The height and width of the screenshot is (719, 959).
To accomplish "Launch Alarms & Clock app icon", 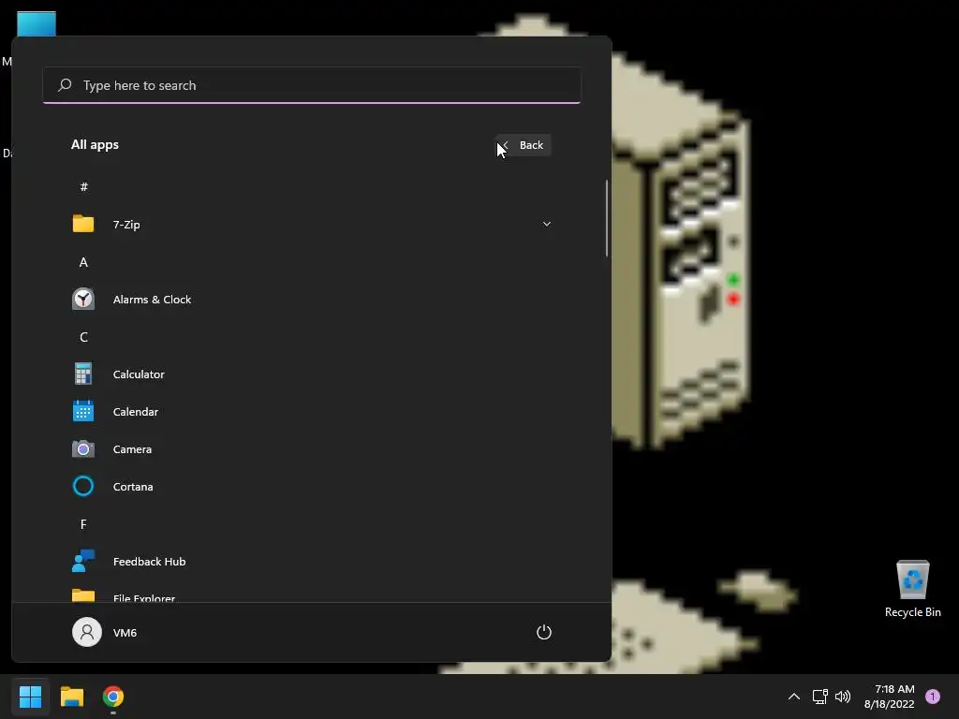I will [x=83, y=299].
